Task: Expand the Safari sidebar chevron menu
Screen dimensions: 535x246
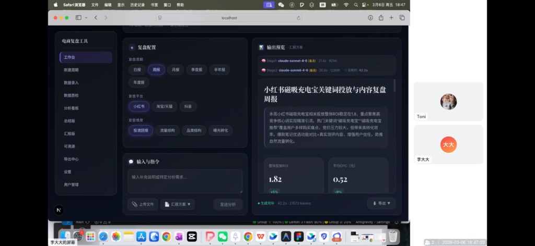Action: 86,18
